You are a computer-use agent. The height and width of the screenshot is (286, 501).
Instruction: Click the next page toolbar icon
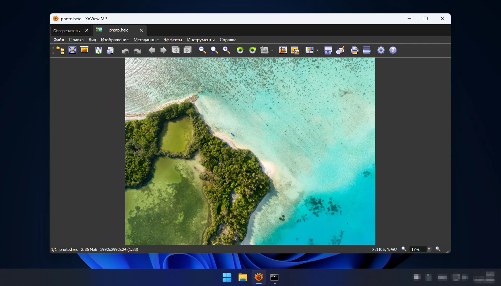pos(188,50)
